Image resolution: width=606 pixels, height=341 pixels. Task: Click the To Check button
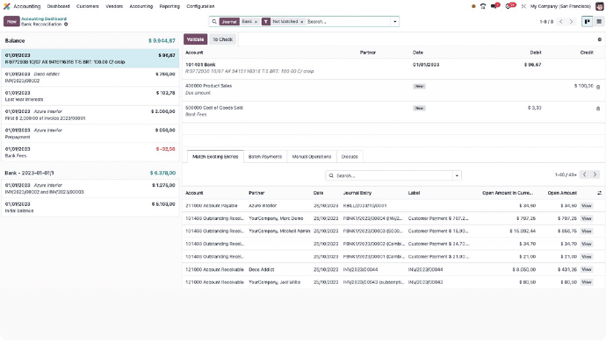point(222,39)
